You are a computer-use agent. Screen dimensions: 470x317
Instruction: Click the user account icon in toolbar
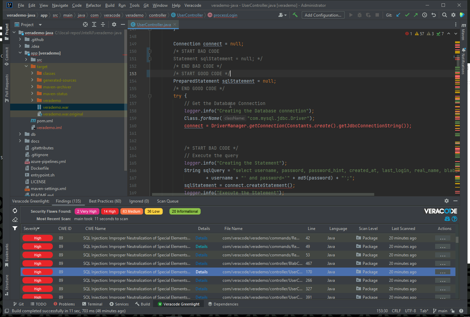tap(282, 15)
